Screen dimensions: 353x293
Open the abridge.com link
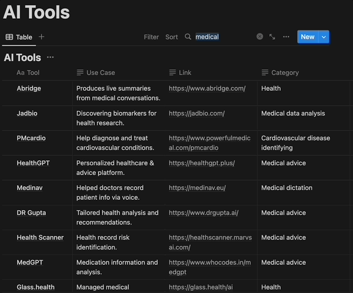207,88
